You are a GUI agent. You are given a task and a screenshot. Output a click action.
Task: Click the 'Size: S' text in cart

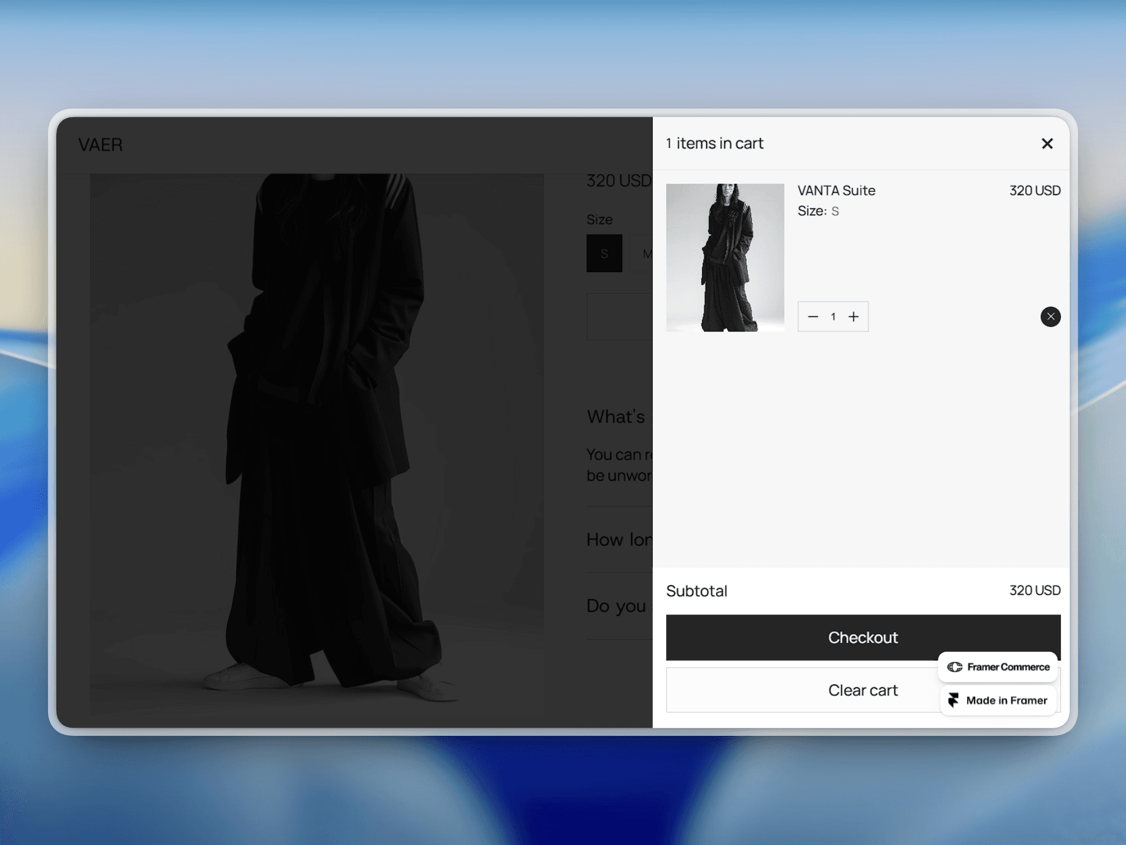coord(818,211)
